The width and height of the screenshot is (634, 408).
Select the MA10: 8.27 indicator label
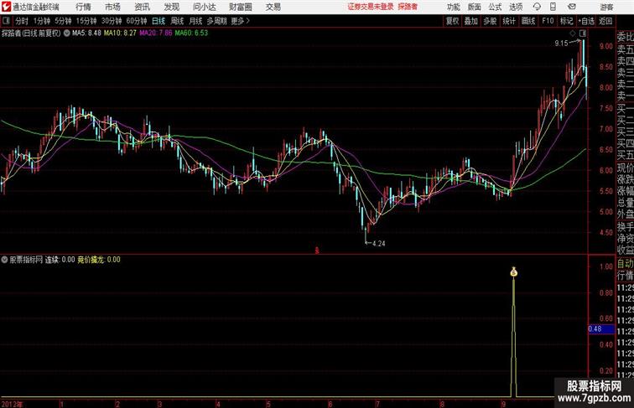coord(120,34)
